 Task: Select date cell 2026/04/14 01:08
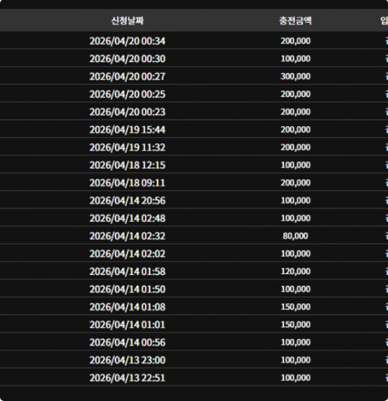[x=127, y=307]
